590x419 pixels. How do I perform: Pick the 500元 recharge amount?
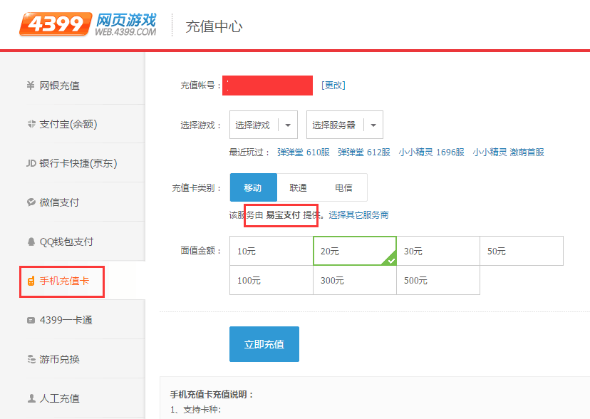[438, 280]
